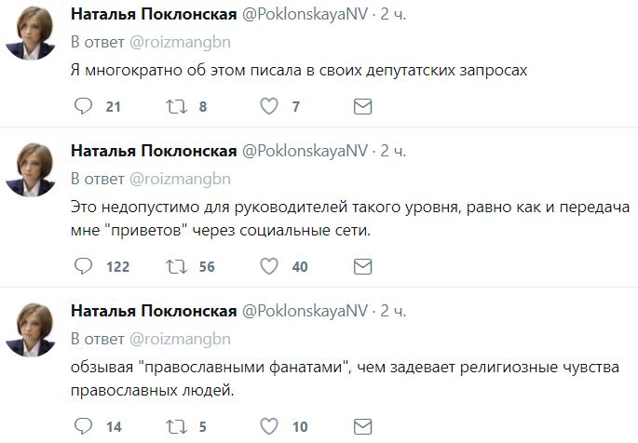The height and width of the screenshot is (443, 638).
Task: Like the tweet with 10 likes
Action: 269,427
